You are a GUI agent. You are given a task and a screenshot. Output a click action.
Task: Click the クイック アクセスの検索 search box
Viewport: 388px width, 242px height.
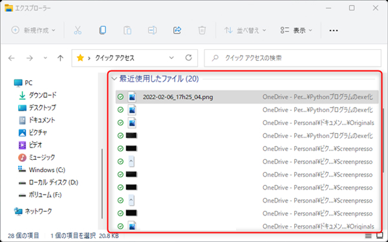(292, 58)
